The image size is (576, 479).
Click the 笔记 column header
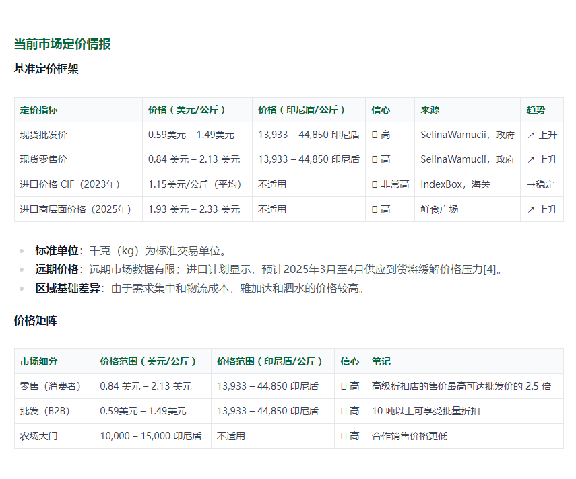pos(381,361)
